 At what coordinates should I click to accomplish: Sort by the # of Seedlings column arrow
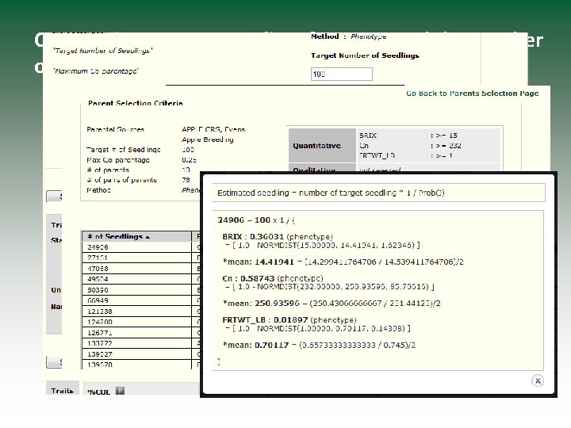pos(148,237)
